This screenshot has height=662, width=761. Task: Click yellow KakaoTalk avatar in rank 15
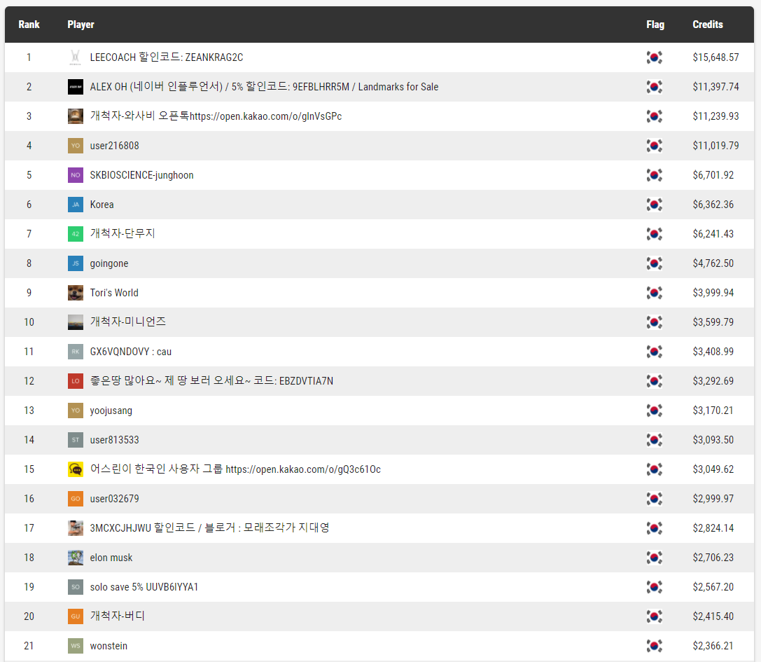(x=75, y=469)
